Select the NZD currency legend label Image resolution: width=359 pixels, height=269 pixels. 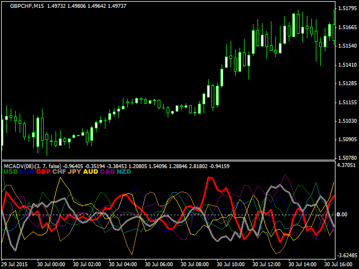tap(124, 171)
